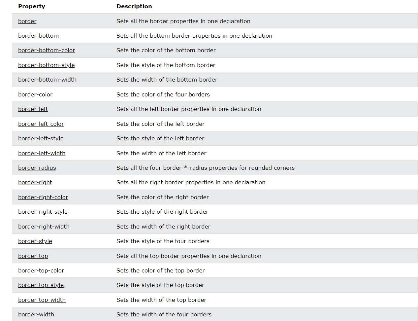Click the border-right-style link
418x321 pixels.
pyautogui.click(x=43, y=212)
